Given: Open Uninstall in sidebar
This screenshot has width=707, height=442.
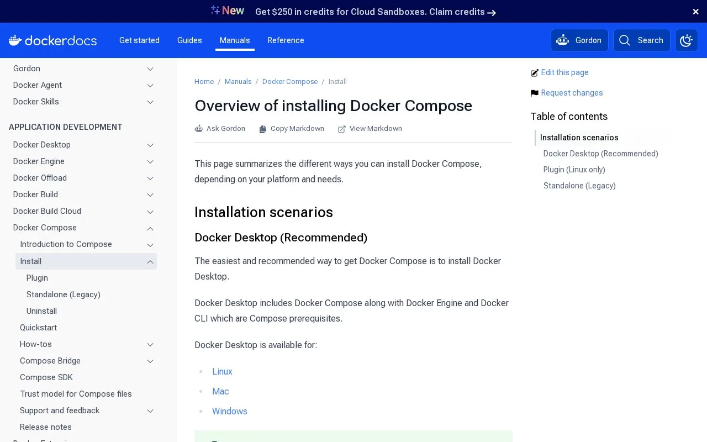Looking at the screenshot, I should (41, 311).
